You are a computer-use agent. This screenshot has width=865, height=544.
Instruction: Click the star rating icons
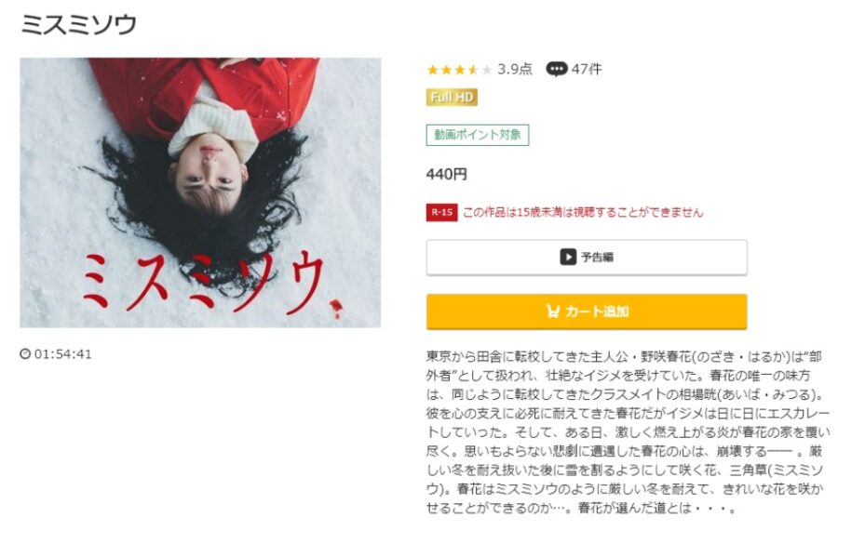pyautogui.click(x=460, y=70)
